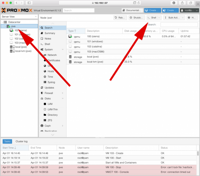Select the 102 (catalina) table row

[133, 47]
